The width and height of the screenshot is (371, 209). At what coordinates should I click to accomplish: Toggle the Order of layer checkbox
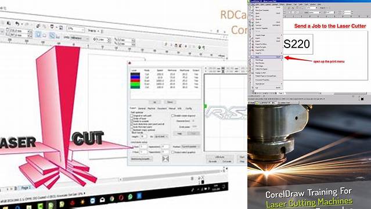pyautogui.click(x=132, y=118)
